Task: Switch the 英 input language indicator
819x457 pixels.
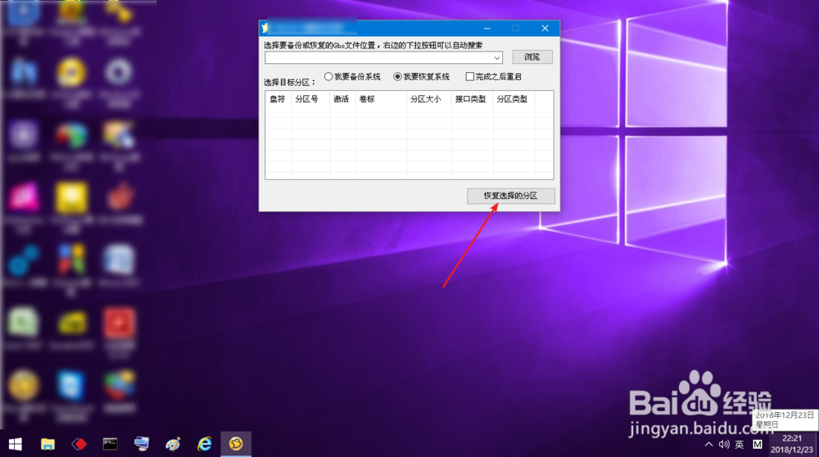Action: coord(739,445)
